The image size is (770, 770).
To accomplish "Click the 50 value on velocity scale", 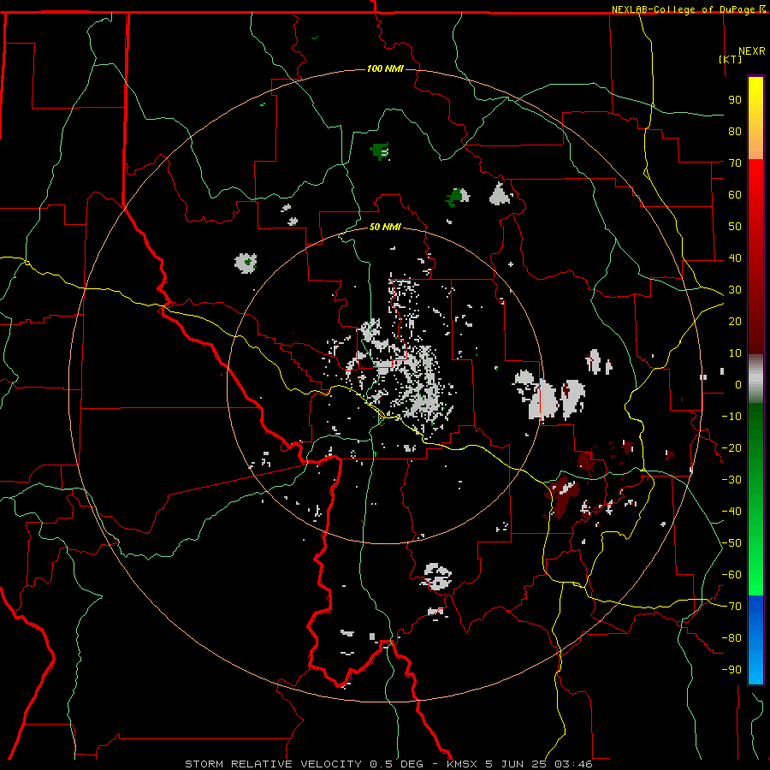I will pos(735,227).
